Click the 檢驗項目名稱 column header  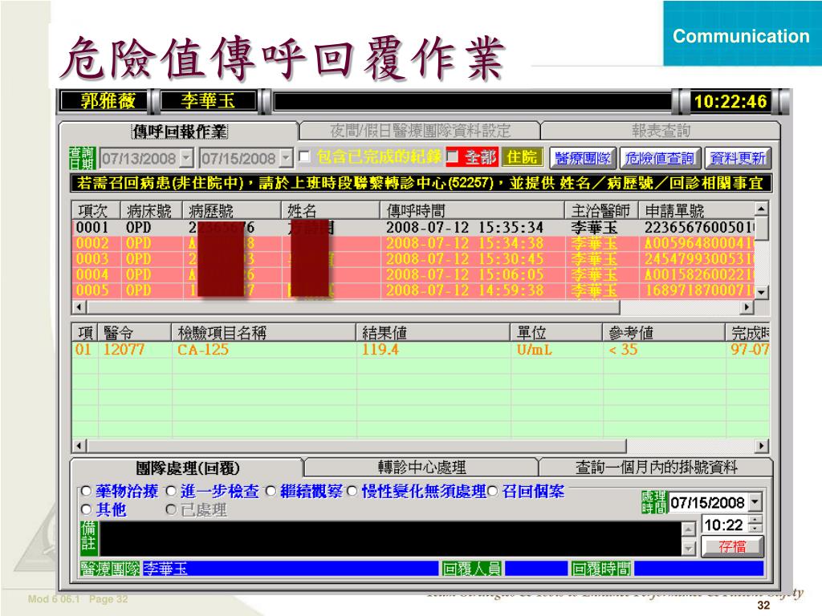tap(263, 332)
